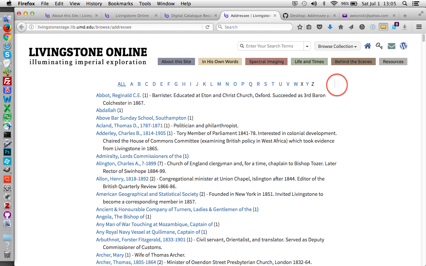
Task: Open Spotlight search in menu bar
Action: 405,4
